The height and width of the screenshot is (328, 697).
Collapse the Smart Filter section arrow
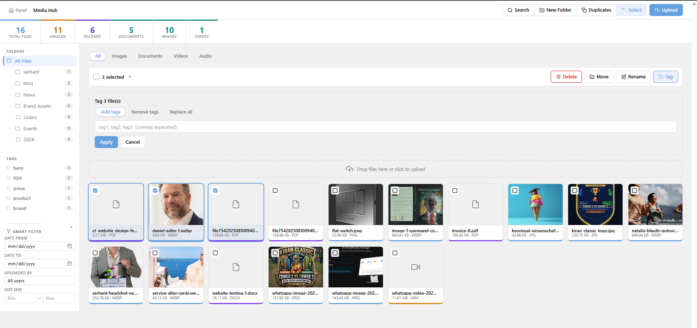tap(71, 227)
